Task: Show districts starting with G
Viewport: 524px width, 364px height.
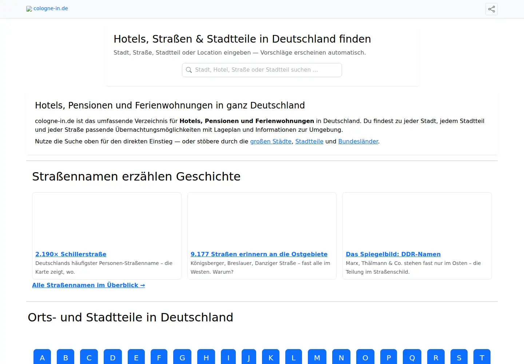Action: [182, 357]
